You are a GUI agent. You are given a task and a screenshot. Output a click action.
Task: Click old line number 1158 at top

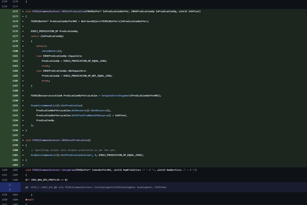(x=5, y=2)
